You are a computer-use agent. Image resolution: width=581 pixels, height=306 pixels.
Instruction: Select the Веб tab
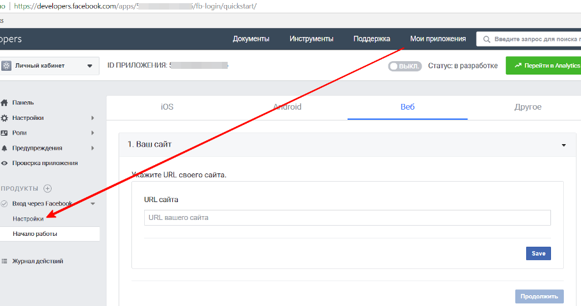(x=408, y=107)
